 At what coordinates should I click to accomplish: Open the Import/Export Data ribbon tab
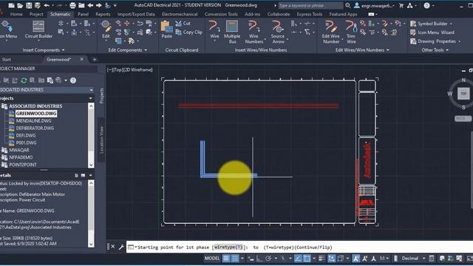pyautogui.click(x=136, y=14)
